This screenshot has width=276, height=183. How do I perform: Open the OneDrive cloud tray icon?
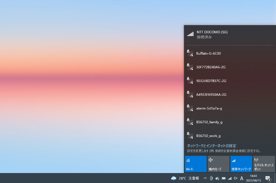click(x=217, y=178)
